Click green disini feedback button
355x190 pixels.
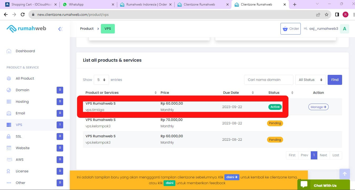coord(170,183)
